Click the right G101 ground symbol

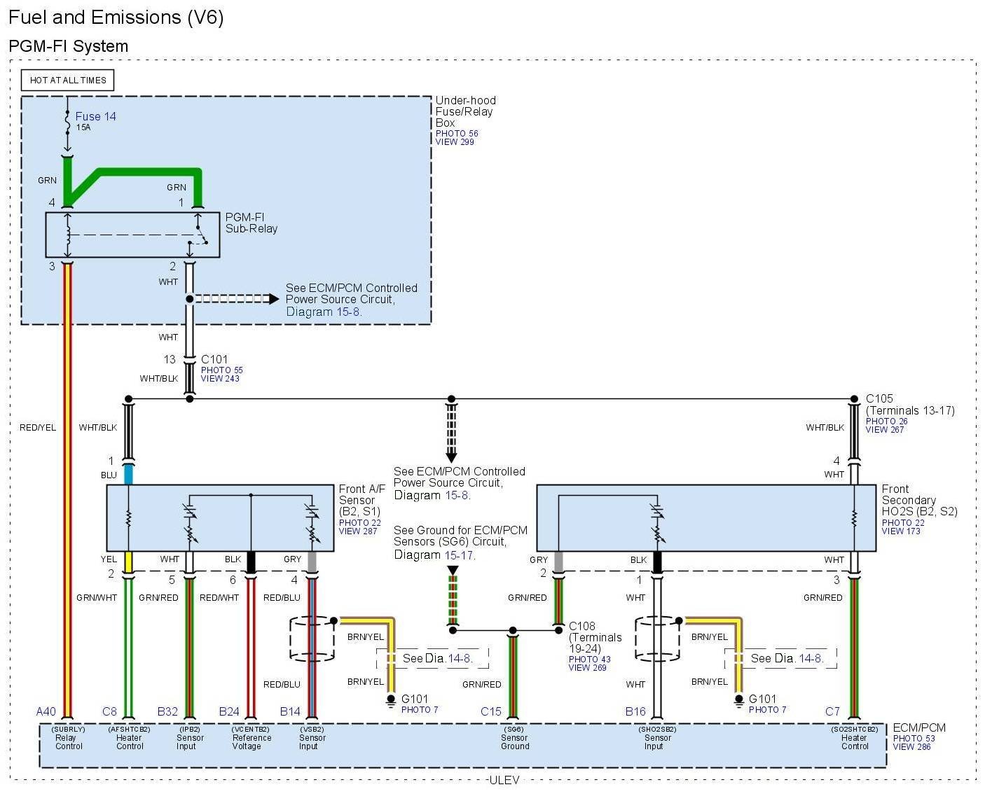point(738,701)
